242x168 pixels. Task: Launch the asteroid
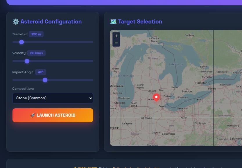pos(53,115)
